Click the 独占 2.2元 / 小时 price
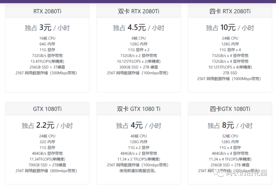 [x=47, y=125]
